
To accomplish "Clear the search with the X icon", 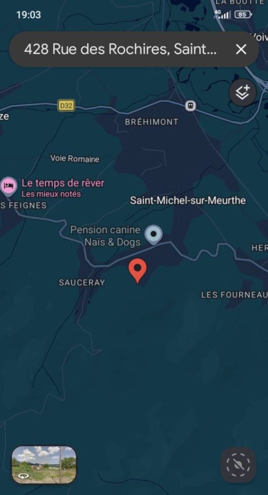I will (x=241, y=49).
